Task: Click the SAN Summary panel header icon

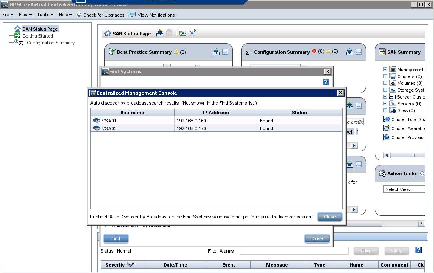Action: pos(382,52)
